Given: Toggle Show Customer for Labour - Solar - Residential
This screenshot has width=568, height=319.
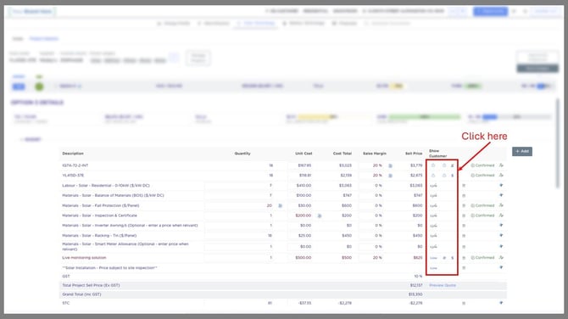Looking at the screenshot, I should 433,186.
